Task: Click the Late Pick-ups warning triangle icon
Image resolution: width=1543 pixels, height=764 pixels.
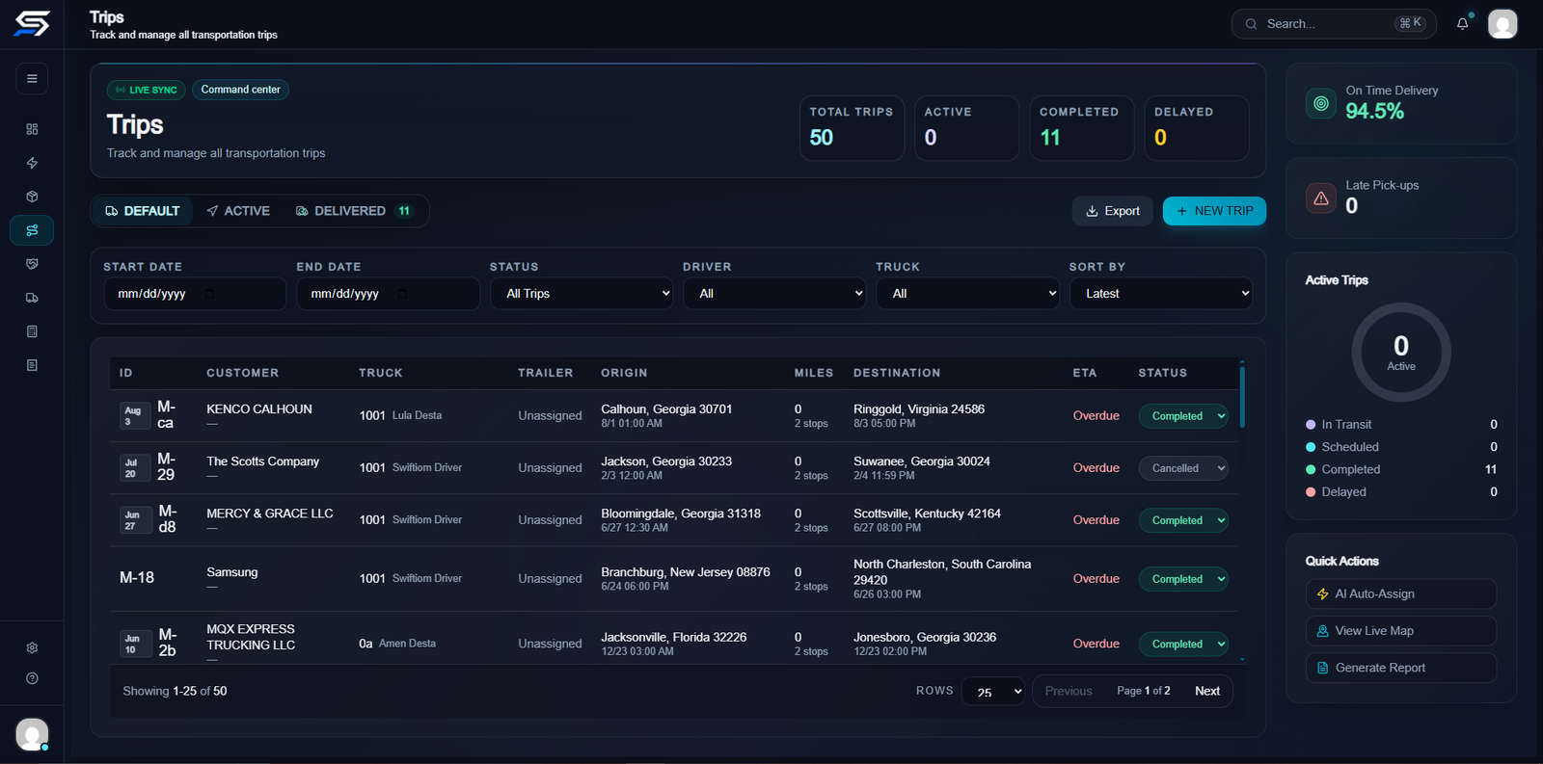Action: pos(1321,198)
